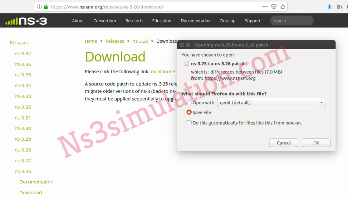
Task: Open the Support menu
Action: pos(253,21)
